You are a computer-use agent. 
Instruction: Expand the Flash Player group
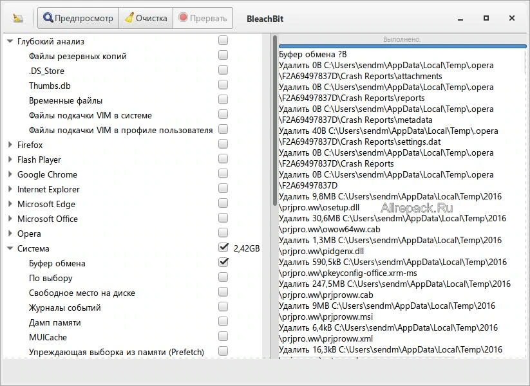pos(10,160)
